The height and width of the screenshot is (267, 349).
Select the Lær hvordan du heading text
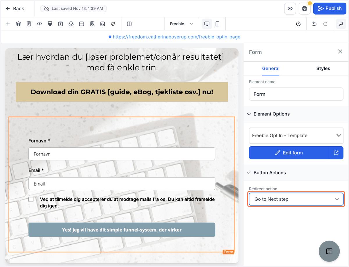(121, 62)
